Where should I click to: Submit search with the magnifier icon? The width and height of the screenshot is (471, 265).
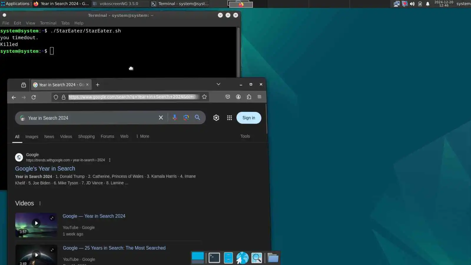pos(198,117)
